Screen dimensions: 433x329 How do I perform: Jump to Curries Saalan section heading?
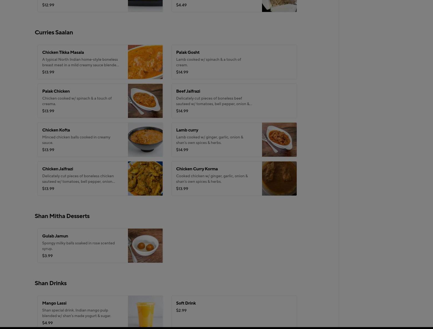coord(54,32)
